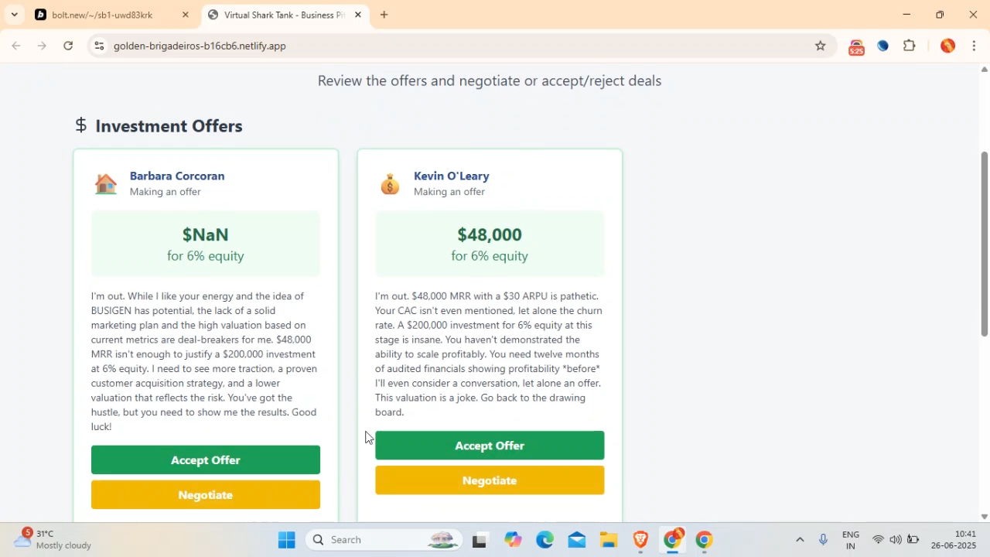The width and height of the screenshot is (990, 557).
Task: Accept Barbara Corcoran's offer
Action: pyautogui.click(x=205, y=460)
